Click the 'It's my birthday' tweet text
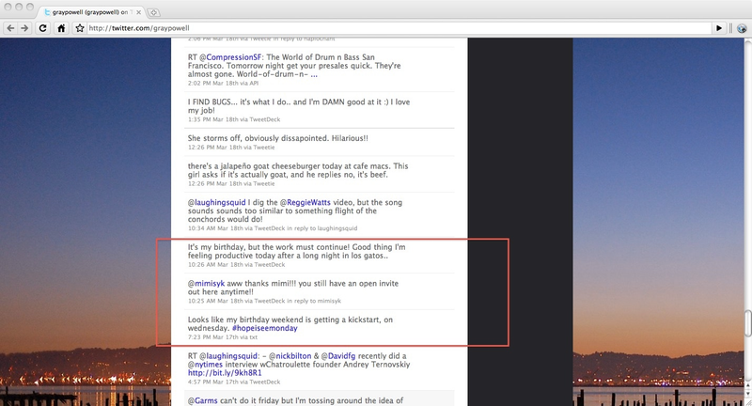Screen dimensions: 752x406 click(296, 251)
